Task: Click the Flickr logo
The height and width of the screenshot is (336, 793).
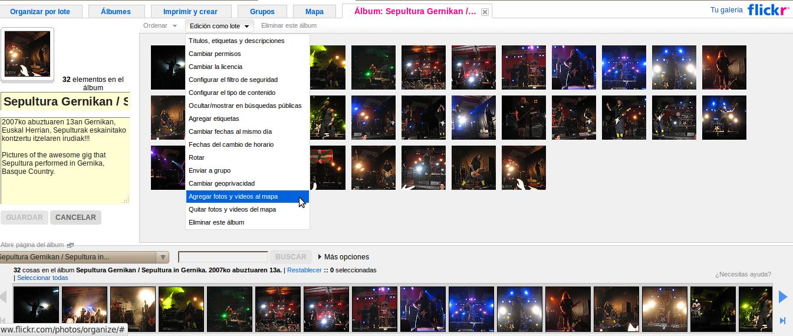Action: click(x=768, y=11)
